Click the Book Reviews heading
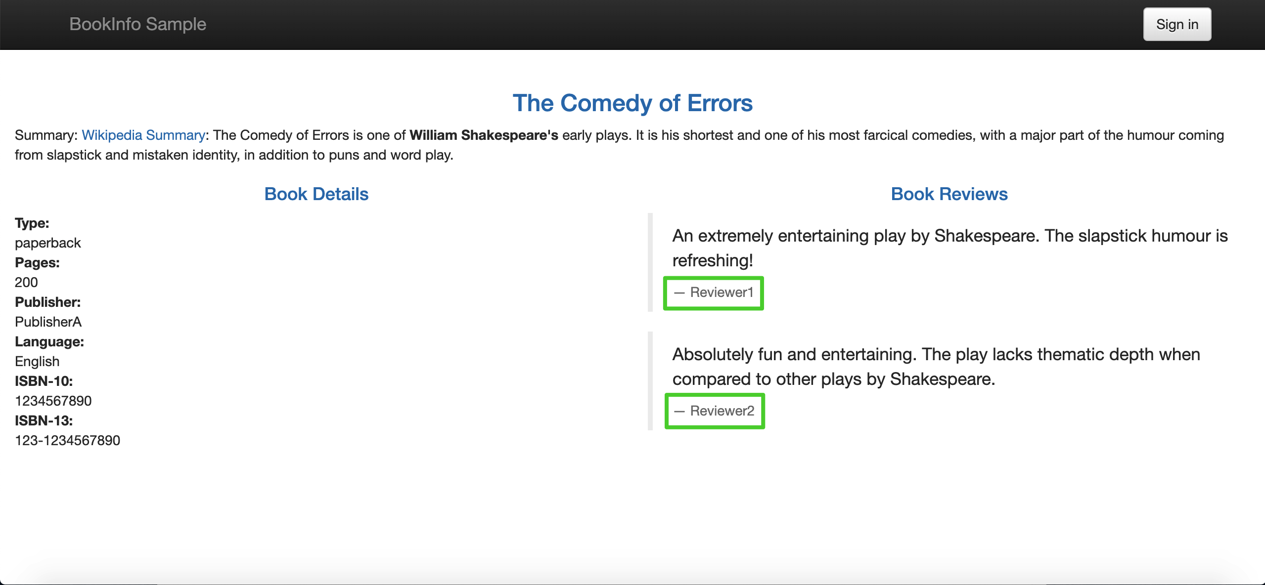This screenshot has height=585, width=1265. pyautogui.click(x=948, y=194)
